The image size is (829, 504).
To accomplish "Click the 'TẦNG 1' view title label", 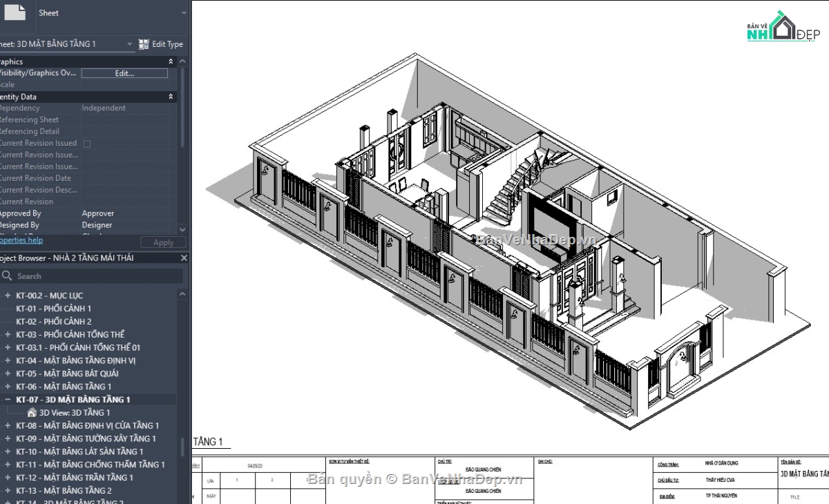I will (208, 442).
